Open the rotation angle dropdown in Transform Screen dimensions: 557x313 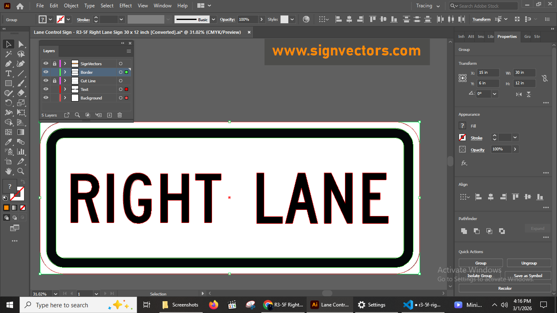pyautogui.click(x=495, y=94)
